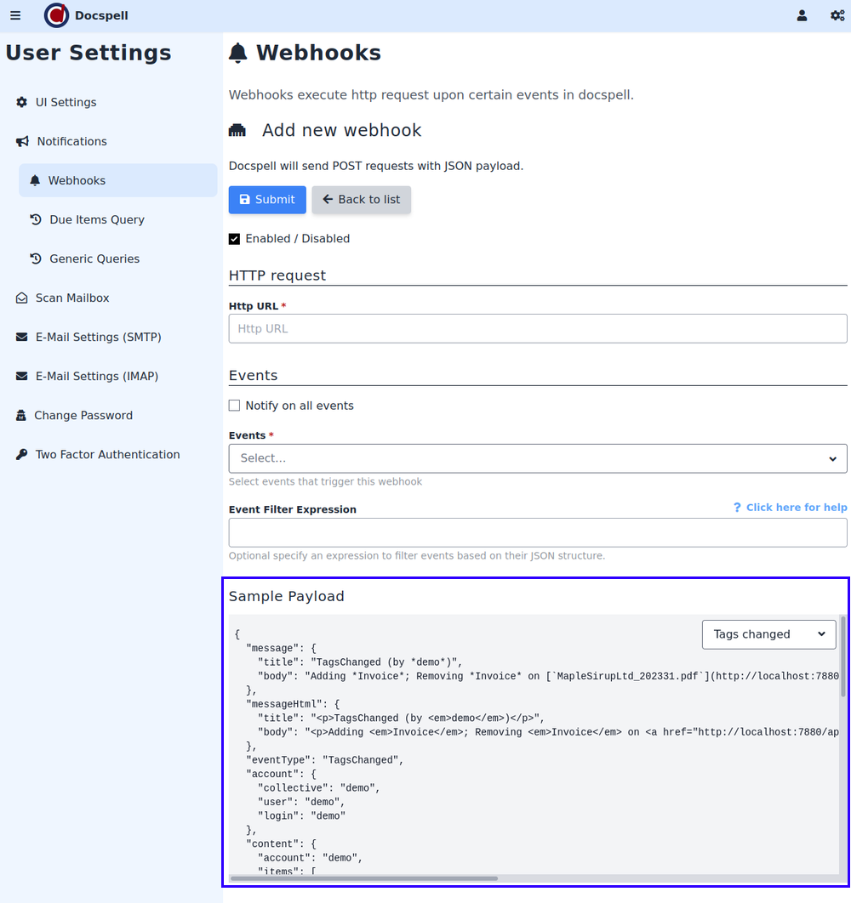
Task: Uncheck the Enabled / Disabled checkbox
Action: [235, 239]
